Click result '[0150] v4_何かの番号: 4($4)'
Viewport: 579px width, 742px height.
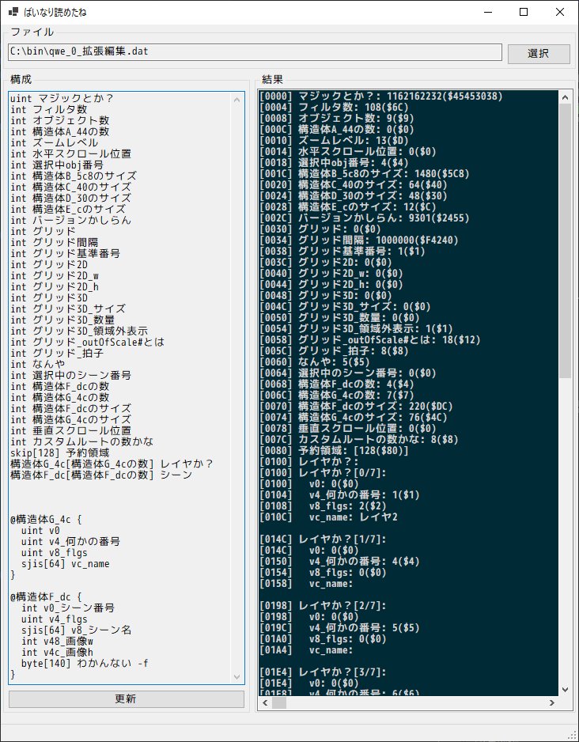tap(339, 561)
